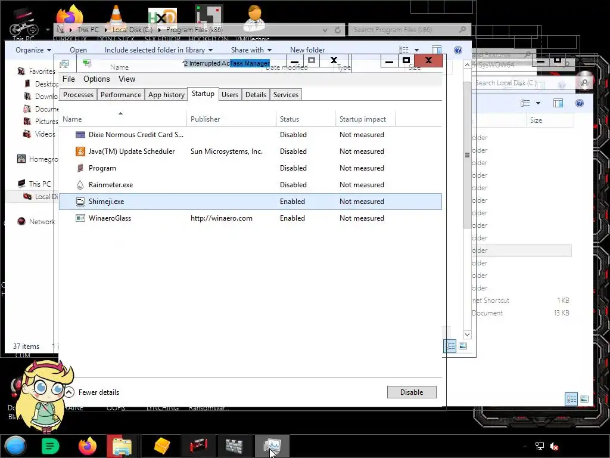This screenshot has height=458, width=610.
Task: Click the Explorer scrollbar up arrow
Action: click(467, 64)
